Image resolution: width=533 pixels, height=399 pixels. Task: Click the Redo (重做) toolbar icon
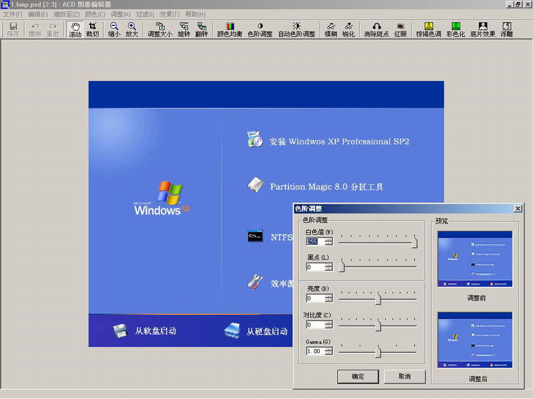pos(53,29)
